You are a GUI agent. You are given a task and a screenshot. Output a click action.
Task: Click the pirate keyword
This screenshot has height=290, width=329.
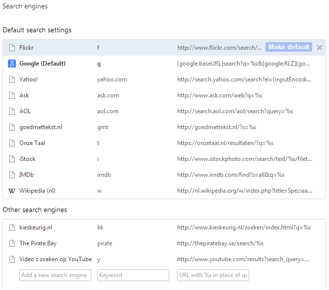pyautogui.click(x=105, y=244)
